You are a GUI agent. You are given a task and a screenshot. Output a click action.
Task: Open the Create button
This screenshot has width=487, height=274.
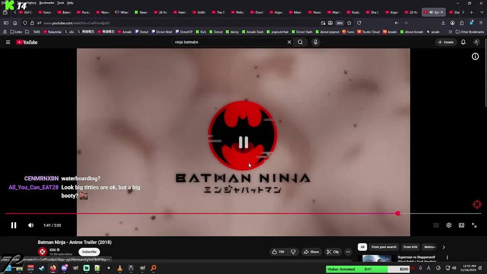tap(446, 42)
